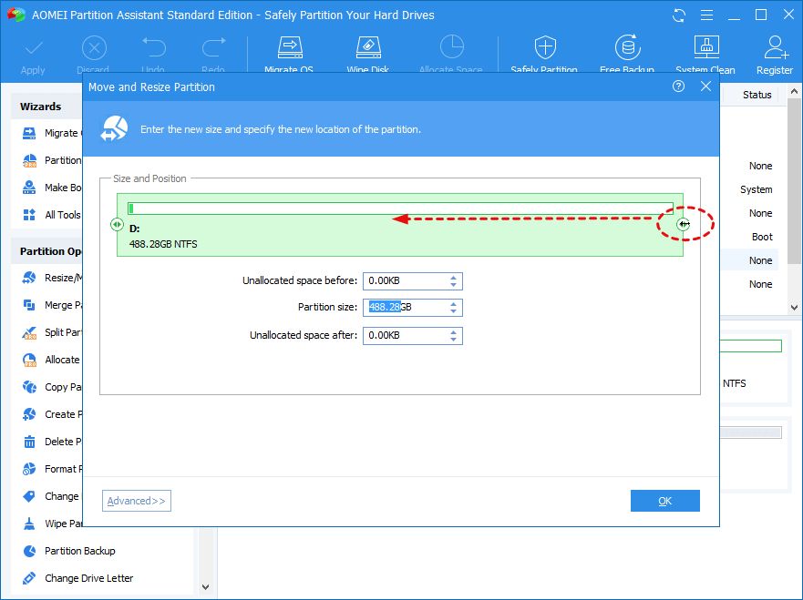Close the Move and Resize Partition dialog

(705, 86)
